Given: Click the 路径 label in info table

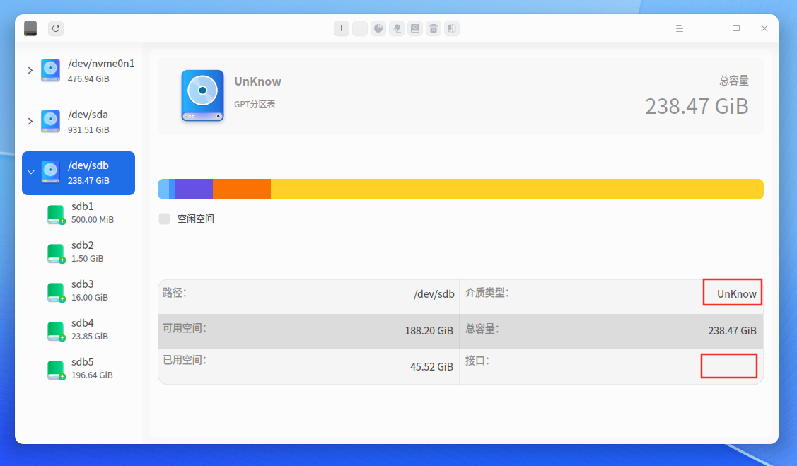Looking at the screenshot, I should [x=175, y=293].
